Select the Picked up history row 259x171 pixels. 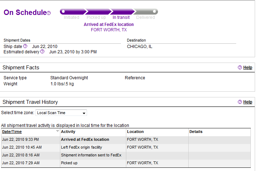(126, 163)
